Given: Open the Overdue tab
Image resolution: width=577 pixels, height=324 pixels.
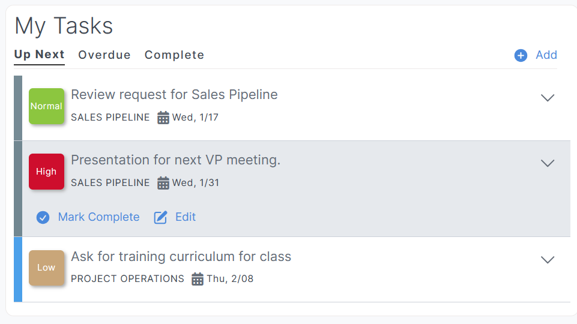Looking at the screenshot, I should click(x=104, y=55).
